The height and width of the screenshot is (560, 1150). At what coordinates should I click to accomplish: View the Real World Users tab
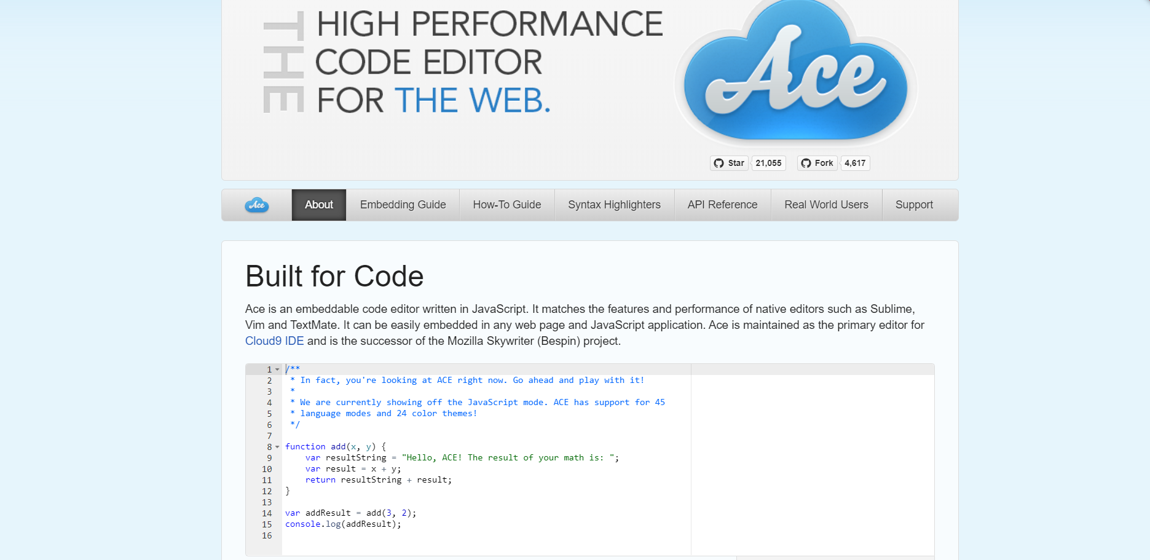826,205
